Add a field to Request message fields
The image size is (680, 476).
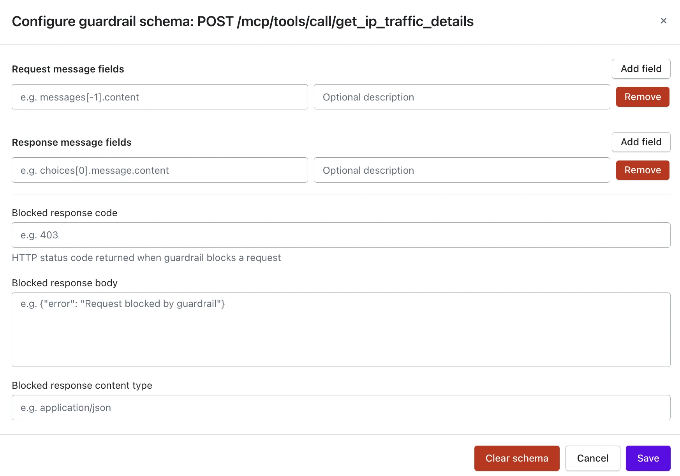tap(641, 69)
